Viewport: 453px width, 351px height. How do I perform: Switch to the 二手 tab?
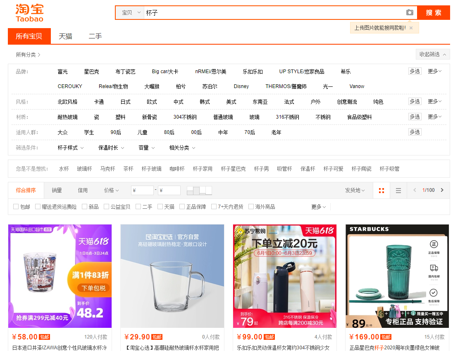pos(95,36)
